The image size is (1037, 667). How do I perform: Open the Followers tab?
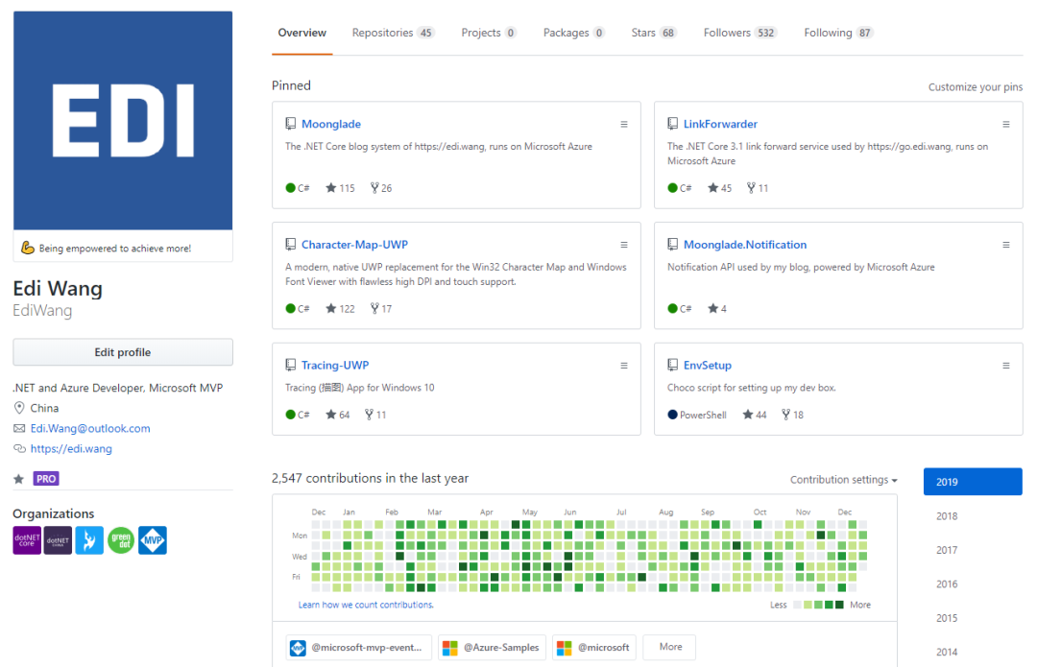tap(739, 33)
